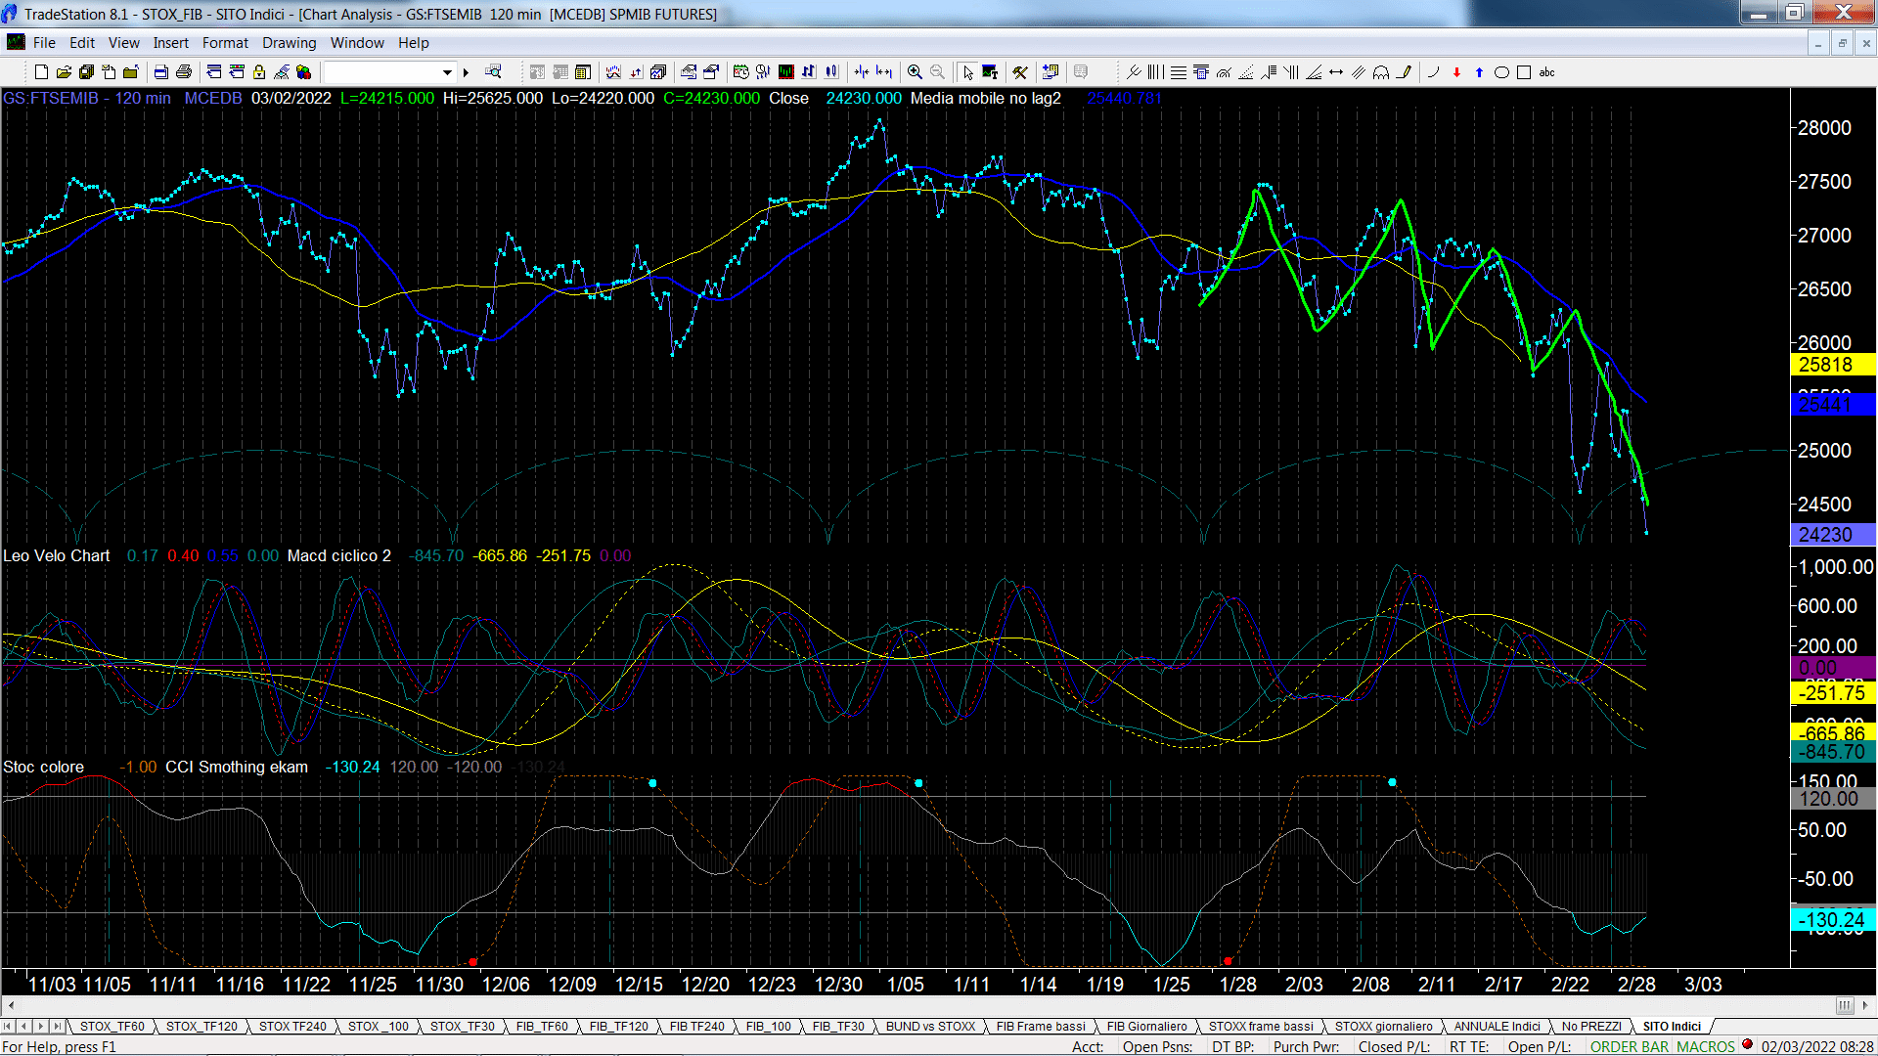This screenshot has height=1056, width=1878.
Task: Click MACROS in the status bar
Action: 1706,1047
